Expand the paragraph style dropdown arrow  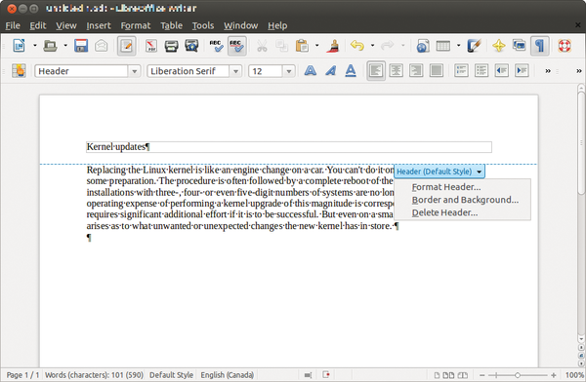[x=134, y=71]
